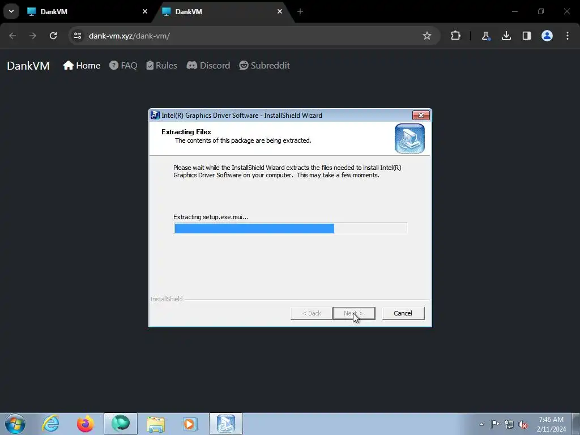Screen dimensions: 580x435
Task: Close the first DankVM tab
Action: (x=145, y=11)
